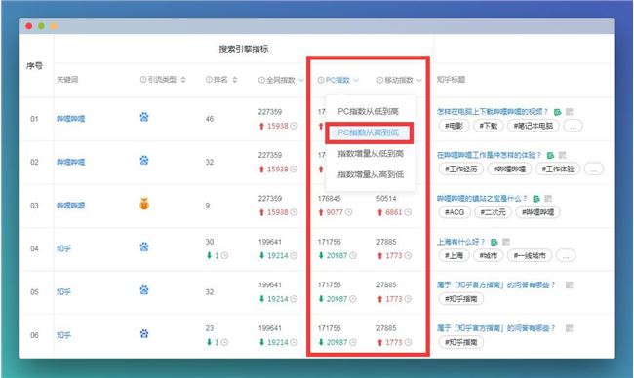Screen dimensions: 634x378
Task: Click the gray grid icon in row 05 title
Action: pyautogui.click(x=570, y=285)
